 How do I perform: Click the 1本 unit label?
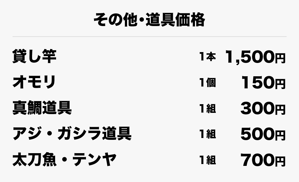click(208, 56)
